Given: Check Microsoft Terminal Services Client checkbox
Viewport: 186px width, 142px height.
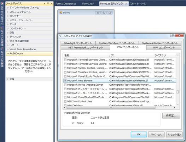Looking at the screenshot, I should (65, 59).
